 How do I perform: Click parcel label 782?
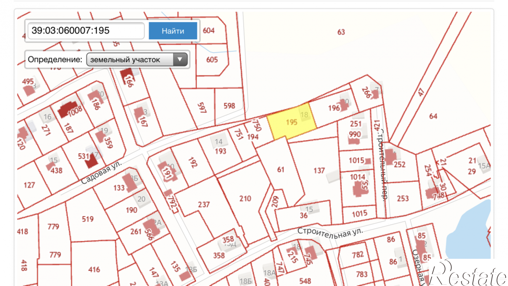(358, 254)
